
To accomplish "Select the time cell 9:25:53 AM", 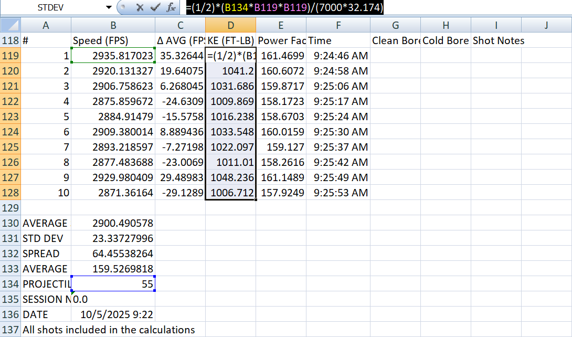I will (x=338, y=193).
